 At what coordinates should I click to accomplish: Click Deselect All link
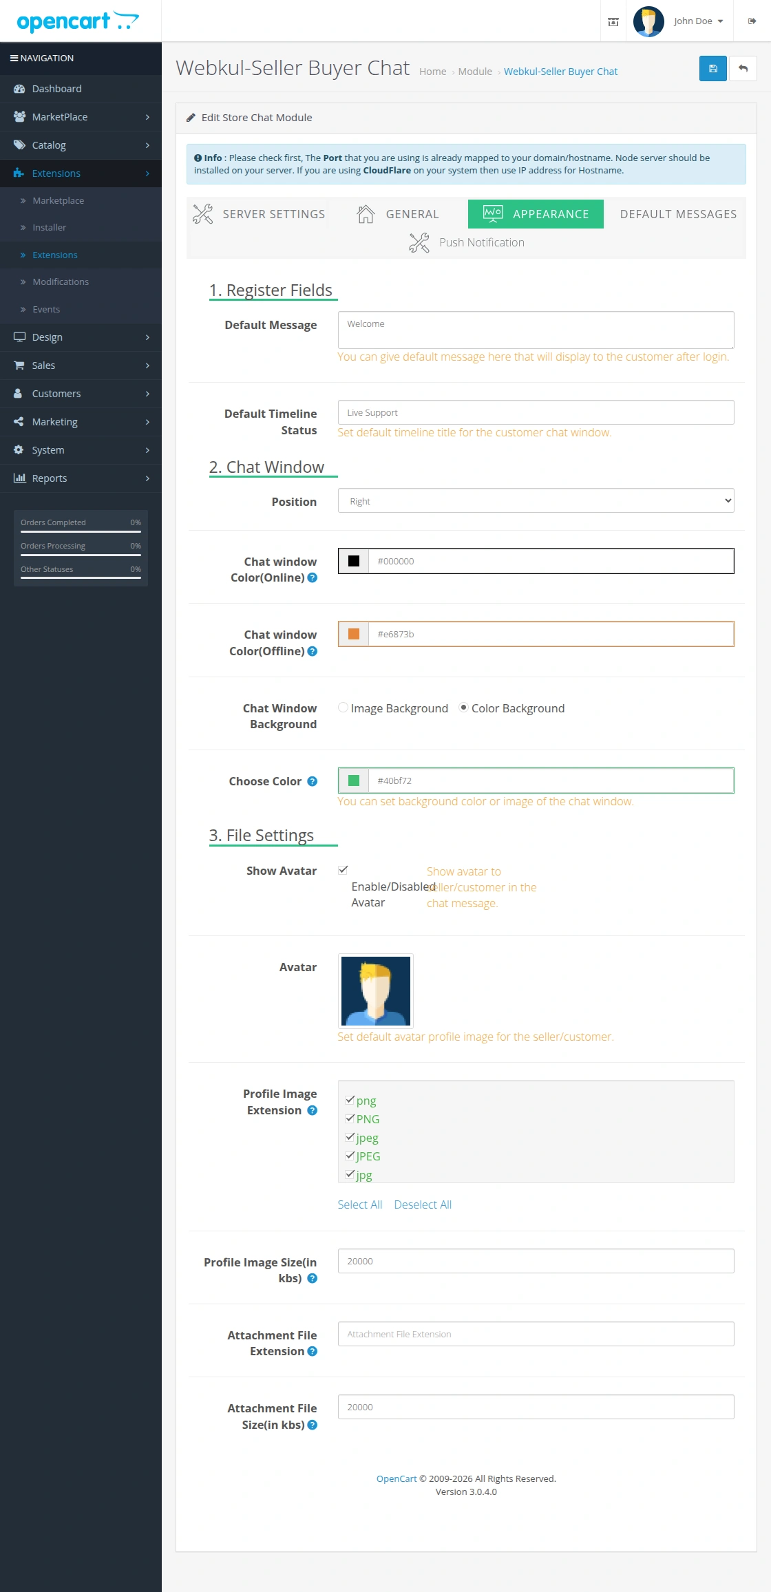(423, 1204)
